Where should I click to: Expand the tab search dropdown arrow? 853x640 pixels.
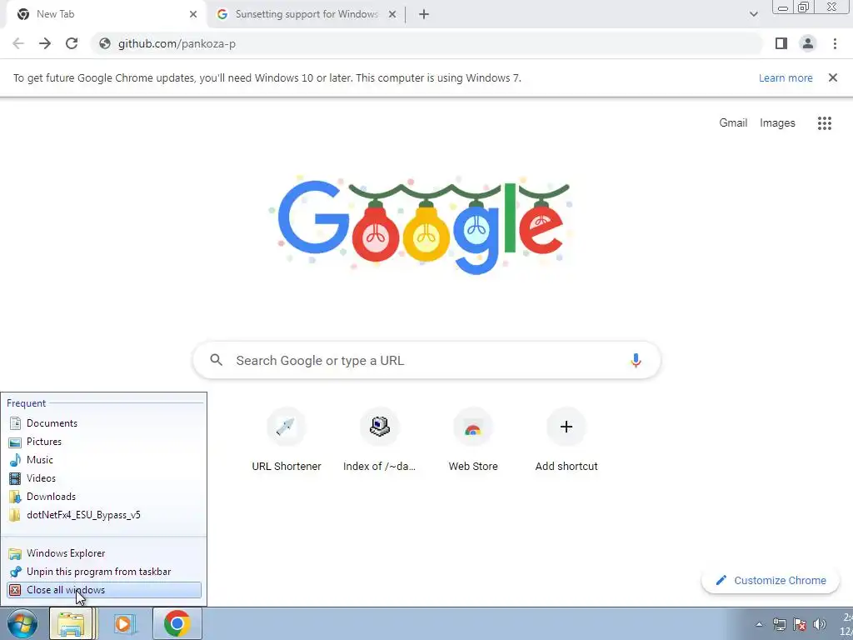pos(753,14)
